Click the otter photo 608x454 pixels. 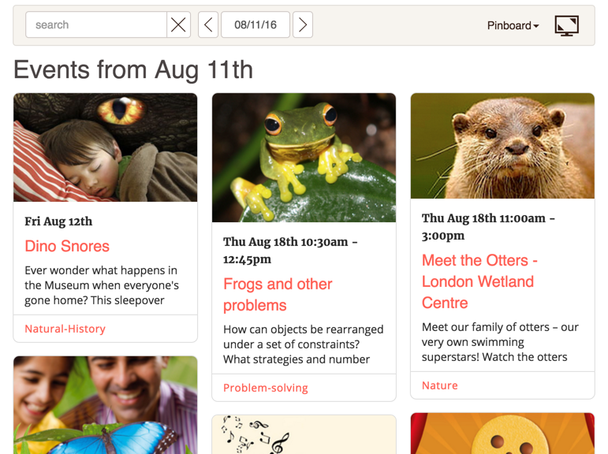coord(502,146)
